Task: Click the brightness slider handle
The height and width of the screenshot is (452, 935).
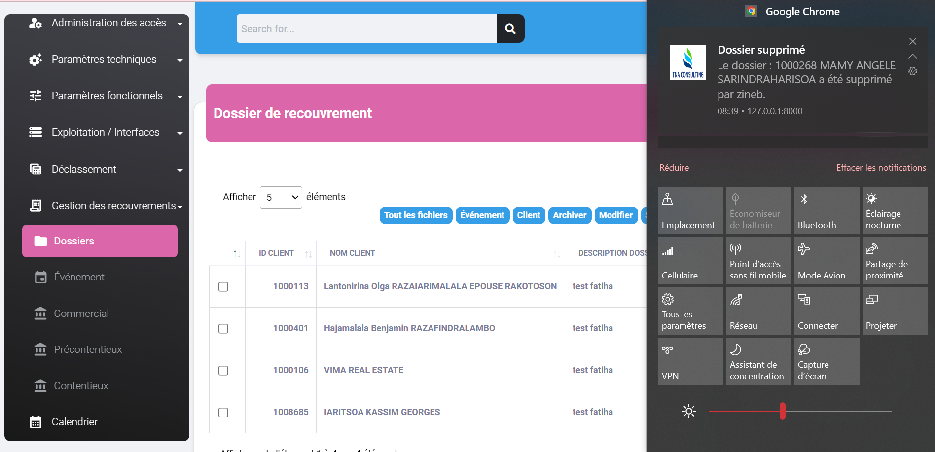Action: click(783, 411)
